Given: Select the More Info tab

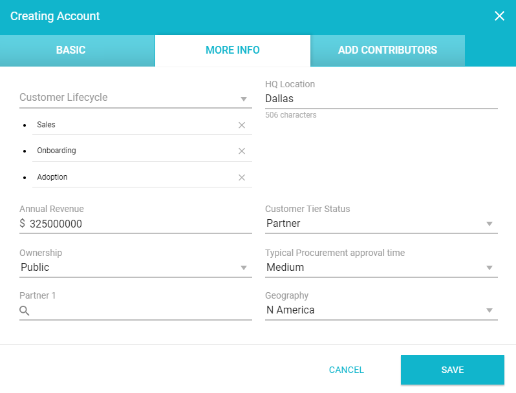Looking at the screenshot, I should pos(233,50).
